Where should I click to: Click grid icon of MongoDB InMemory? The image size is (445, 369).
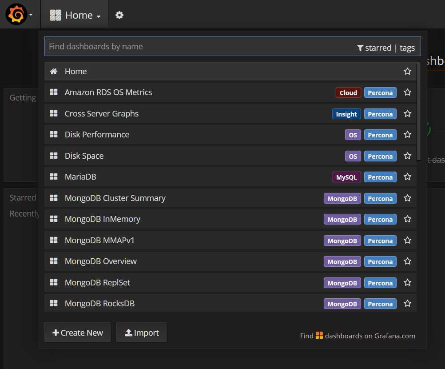pyautogui.click(x=54, y=219)
